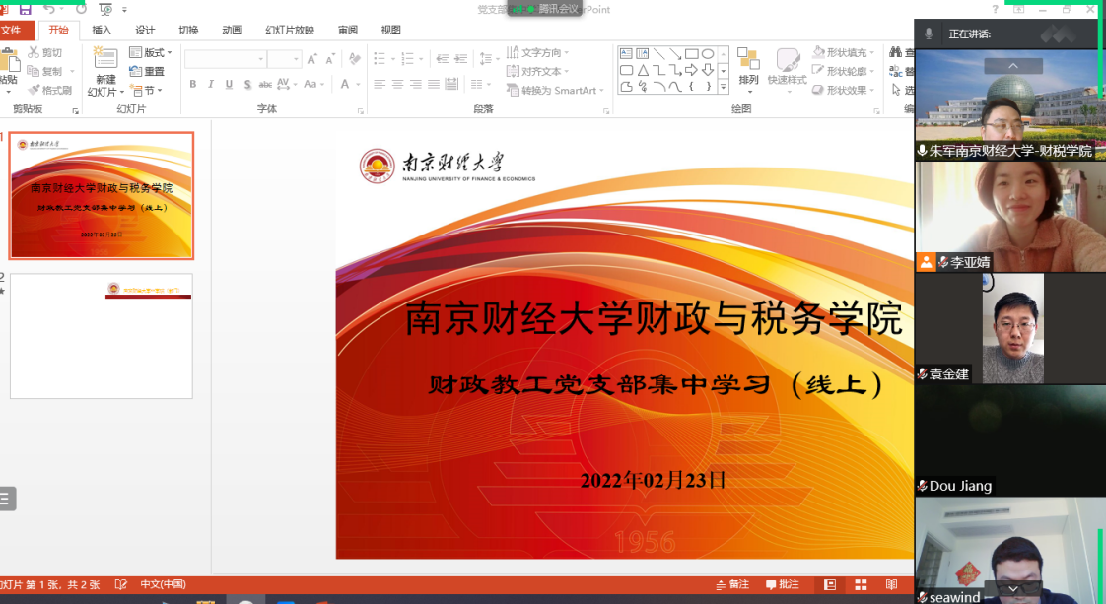Image resolution: width=1106 pixels, height=604 pixels.
Task: Click the Reset (重置) slide icon
Action: pos(147,71)
